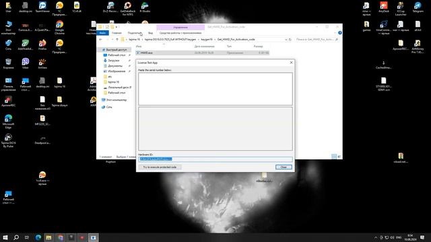Click Try to execute protected code
This screenshot has height=242, width=431.
tap(160, 167)
